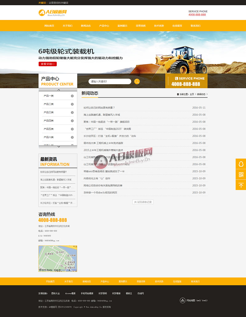Click the 共1页13条记录 pagination box
This screenshot has height=317, width=246.
click(x=143, y=202)
